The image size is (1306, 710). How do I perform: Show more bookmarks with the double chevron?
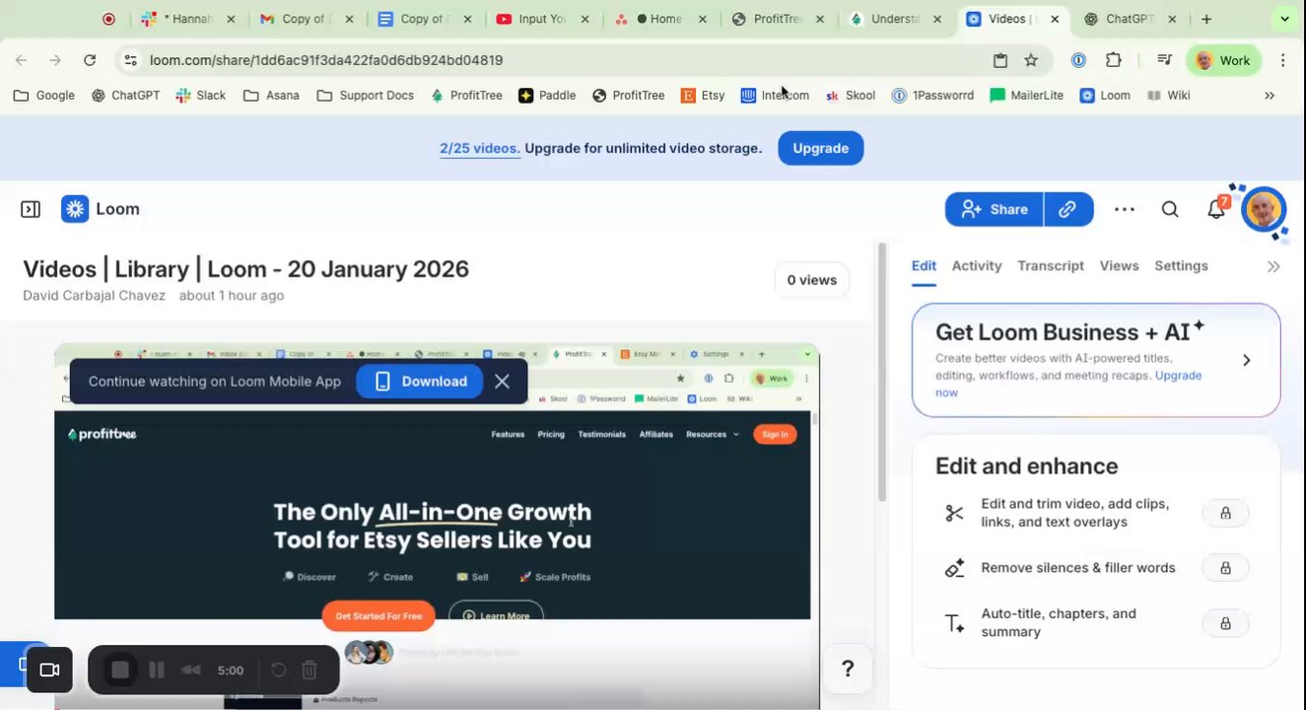[x=1270, y=96]
